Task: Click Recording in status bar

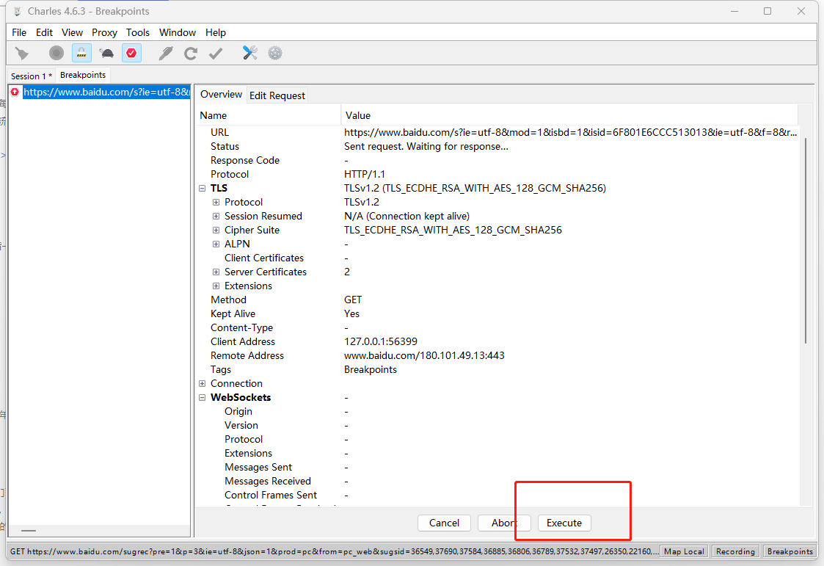Action: pyautogui.click(x=735, y=551)
